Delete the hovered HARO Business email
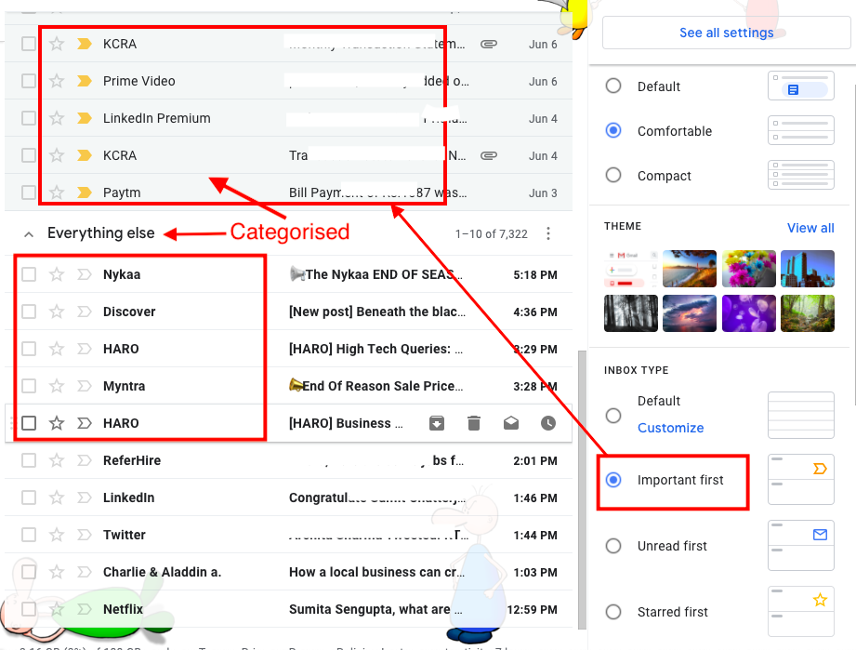The width and height of the screenshot is (856, 650). 474,423
